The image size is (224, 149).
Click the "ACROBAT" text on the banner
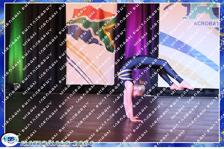[x=206, y=23]
